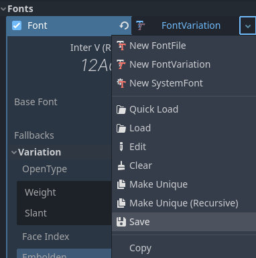The width and height of the screenshot is (256, 258).
Task: Click the Variation section heading
Action: (40, 152)
